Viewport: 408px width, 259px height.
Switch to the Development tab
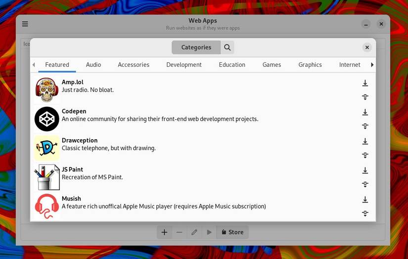(184, 65)
